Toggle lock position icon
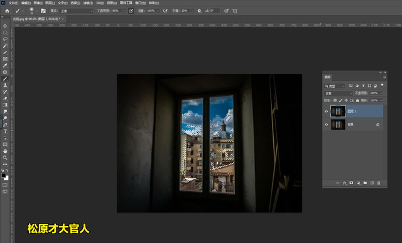 (x=346, y=100)
